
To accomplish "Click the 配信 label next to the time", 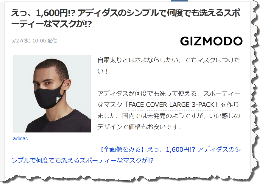I will (x=52, y=41).
